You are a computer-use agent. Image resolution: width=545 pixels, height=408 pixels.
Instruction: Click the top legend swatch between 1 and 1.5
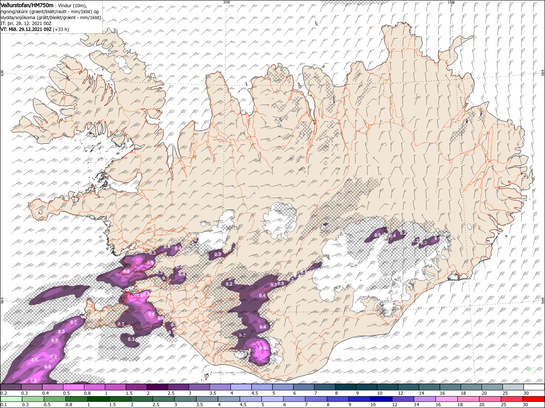pos(115,387)
